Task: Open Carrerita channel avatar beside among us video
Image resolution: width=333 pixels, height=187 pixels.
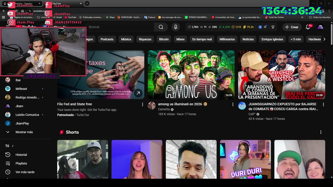Action: click(x=152, y=106)
